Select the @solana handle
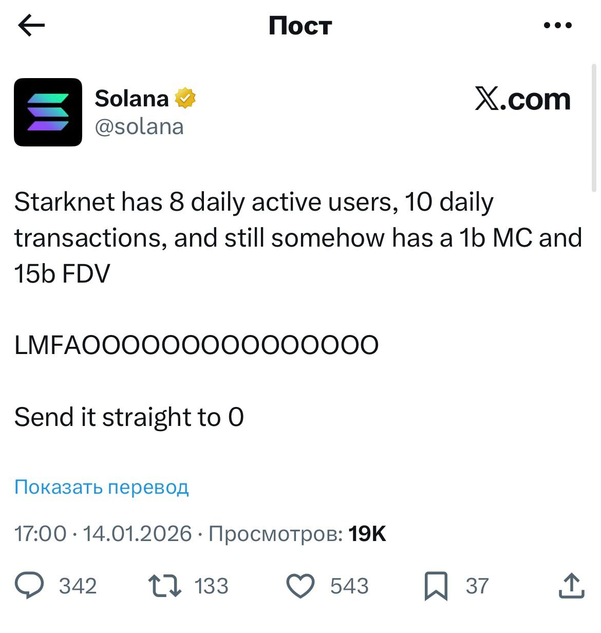Viewport: 601px width, 633px height. 140,126
